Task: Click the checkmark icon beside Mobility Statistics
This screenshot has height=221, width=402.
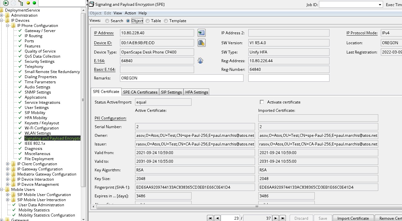Action: tap(14, 210)
